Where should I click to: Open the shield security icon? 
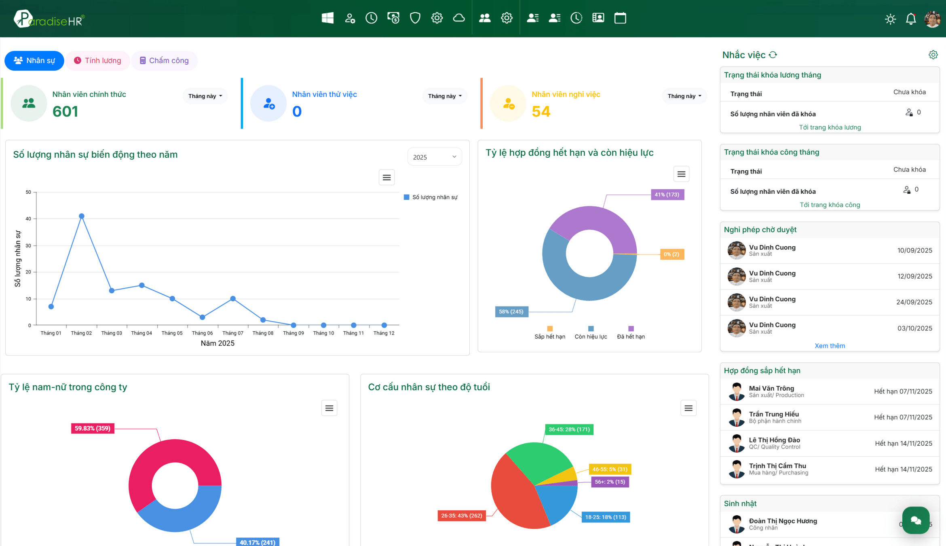tap(415, 18)
